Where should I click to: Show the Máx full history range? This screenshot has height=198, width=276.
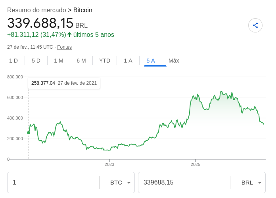pos(174,61)
